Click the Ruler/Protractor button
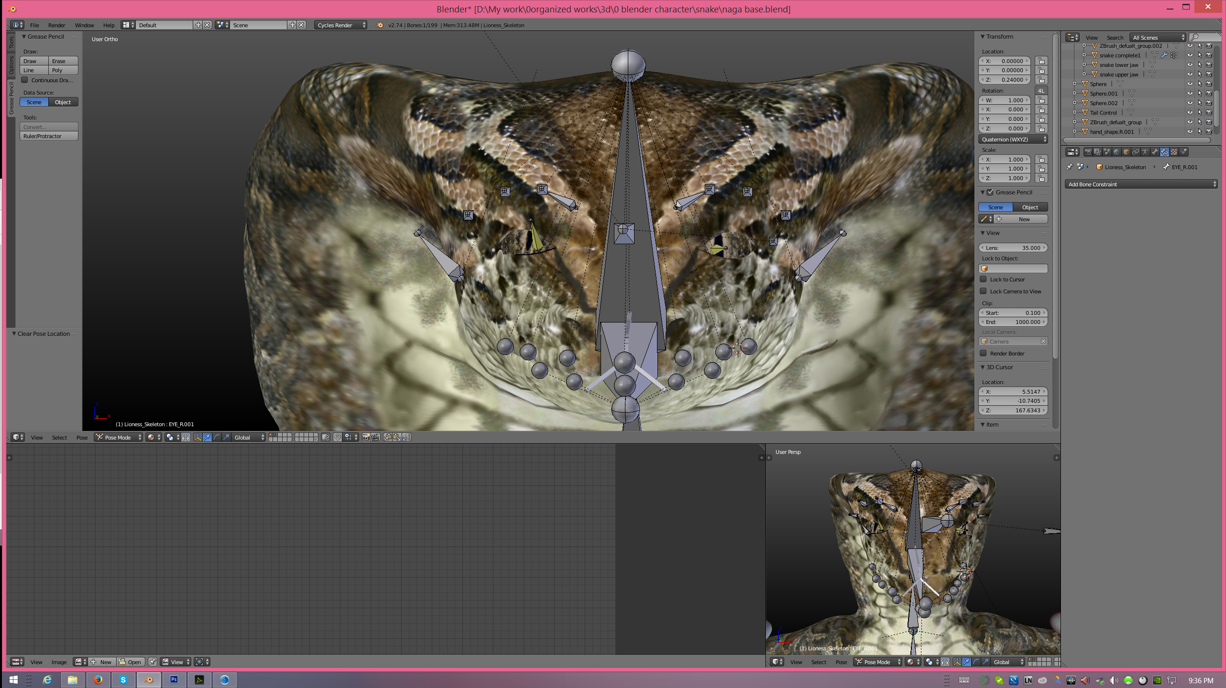 click(48, 136)
